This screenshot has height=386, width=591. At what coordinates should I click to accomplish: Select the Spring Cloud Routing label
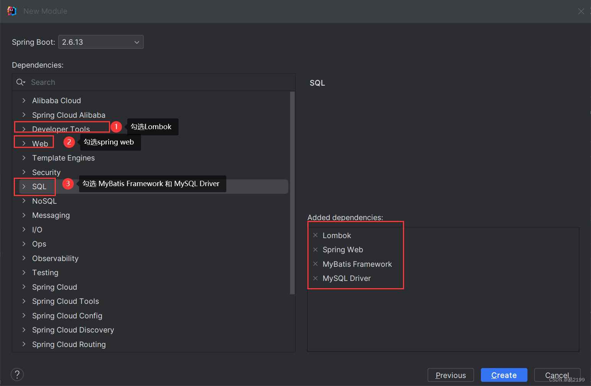pos(69,344)
